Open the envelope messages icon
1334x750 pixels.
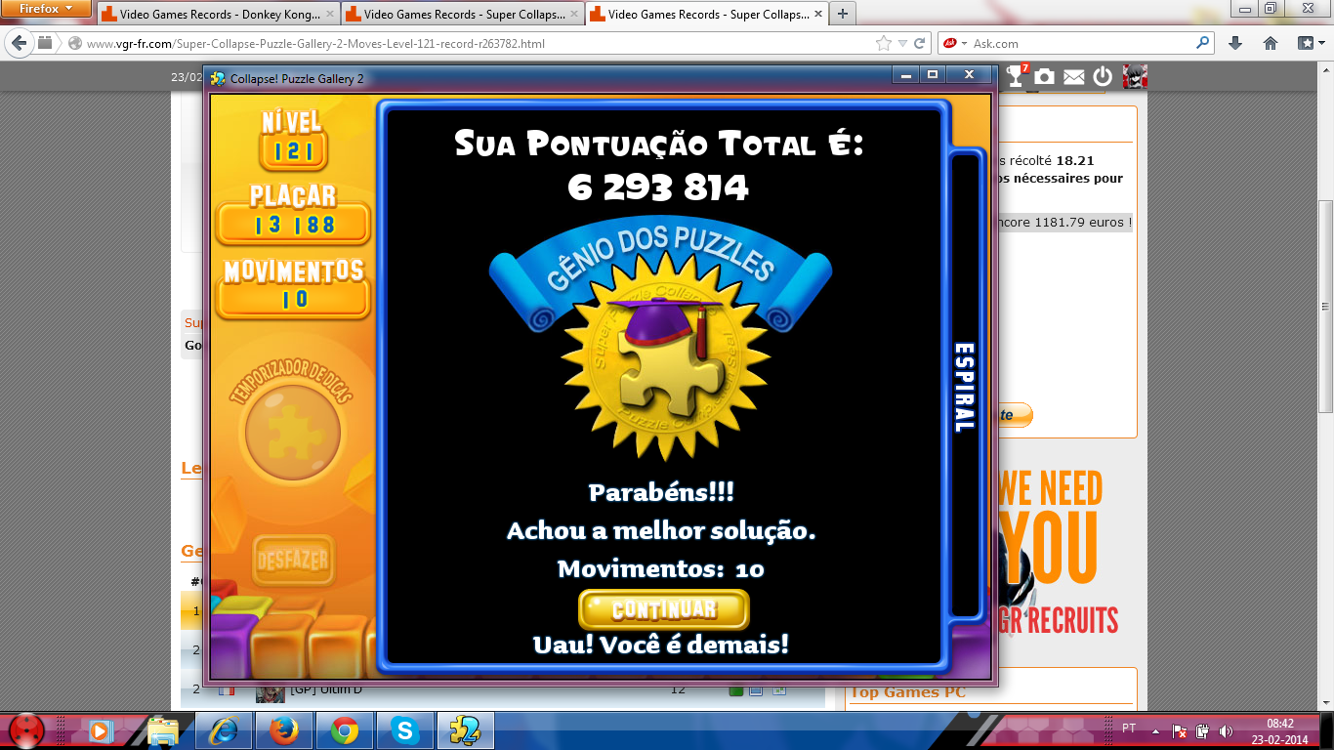pos(1074,76)
